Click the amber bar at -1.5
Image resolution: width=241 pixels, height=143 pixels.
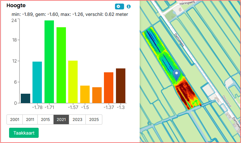pos(85,94)
